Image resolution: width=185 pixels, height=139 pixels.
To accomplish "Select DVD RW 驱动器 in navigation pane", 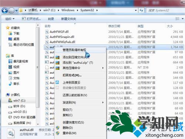I will 22,117.
